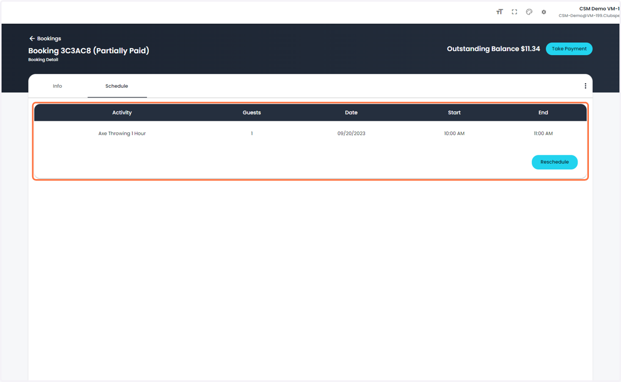
Task: Click the Date column header
Action: (x=351, y=113)
